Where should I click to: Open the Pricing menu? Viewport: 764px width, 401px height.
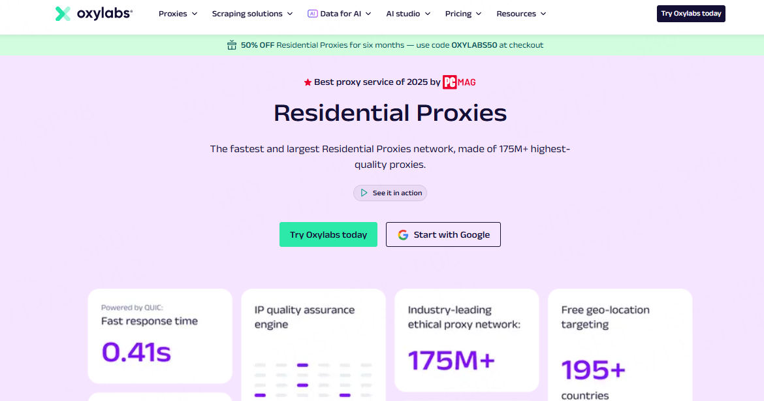coord(463,14)
